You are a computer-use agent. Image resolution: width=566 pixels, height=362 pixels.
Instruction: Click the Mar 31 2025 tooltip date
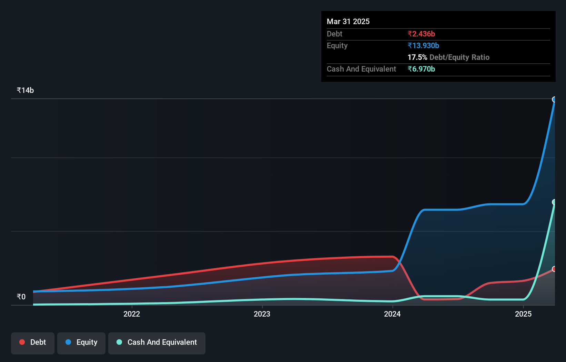[348, 21]
